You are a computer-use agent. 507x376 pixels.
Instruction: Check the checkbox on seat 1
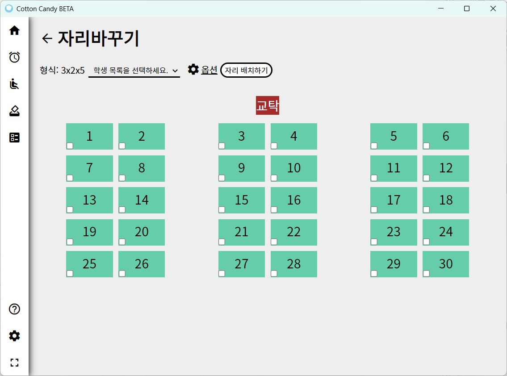pyautogui.click(x=70, y=146)
